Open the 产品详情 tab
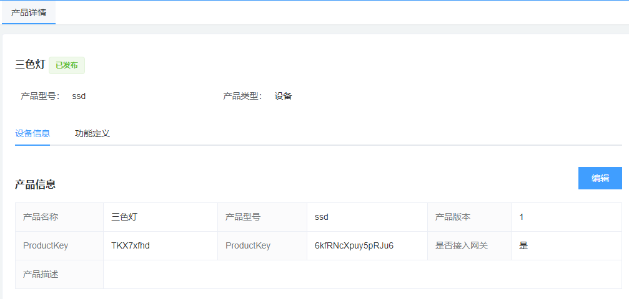 coord(29,12)
